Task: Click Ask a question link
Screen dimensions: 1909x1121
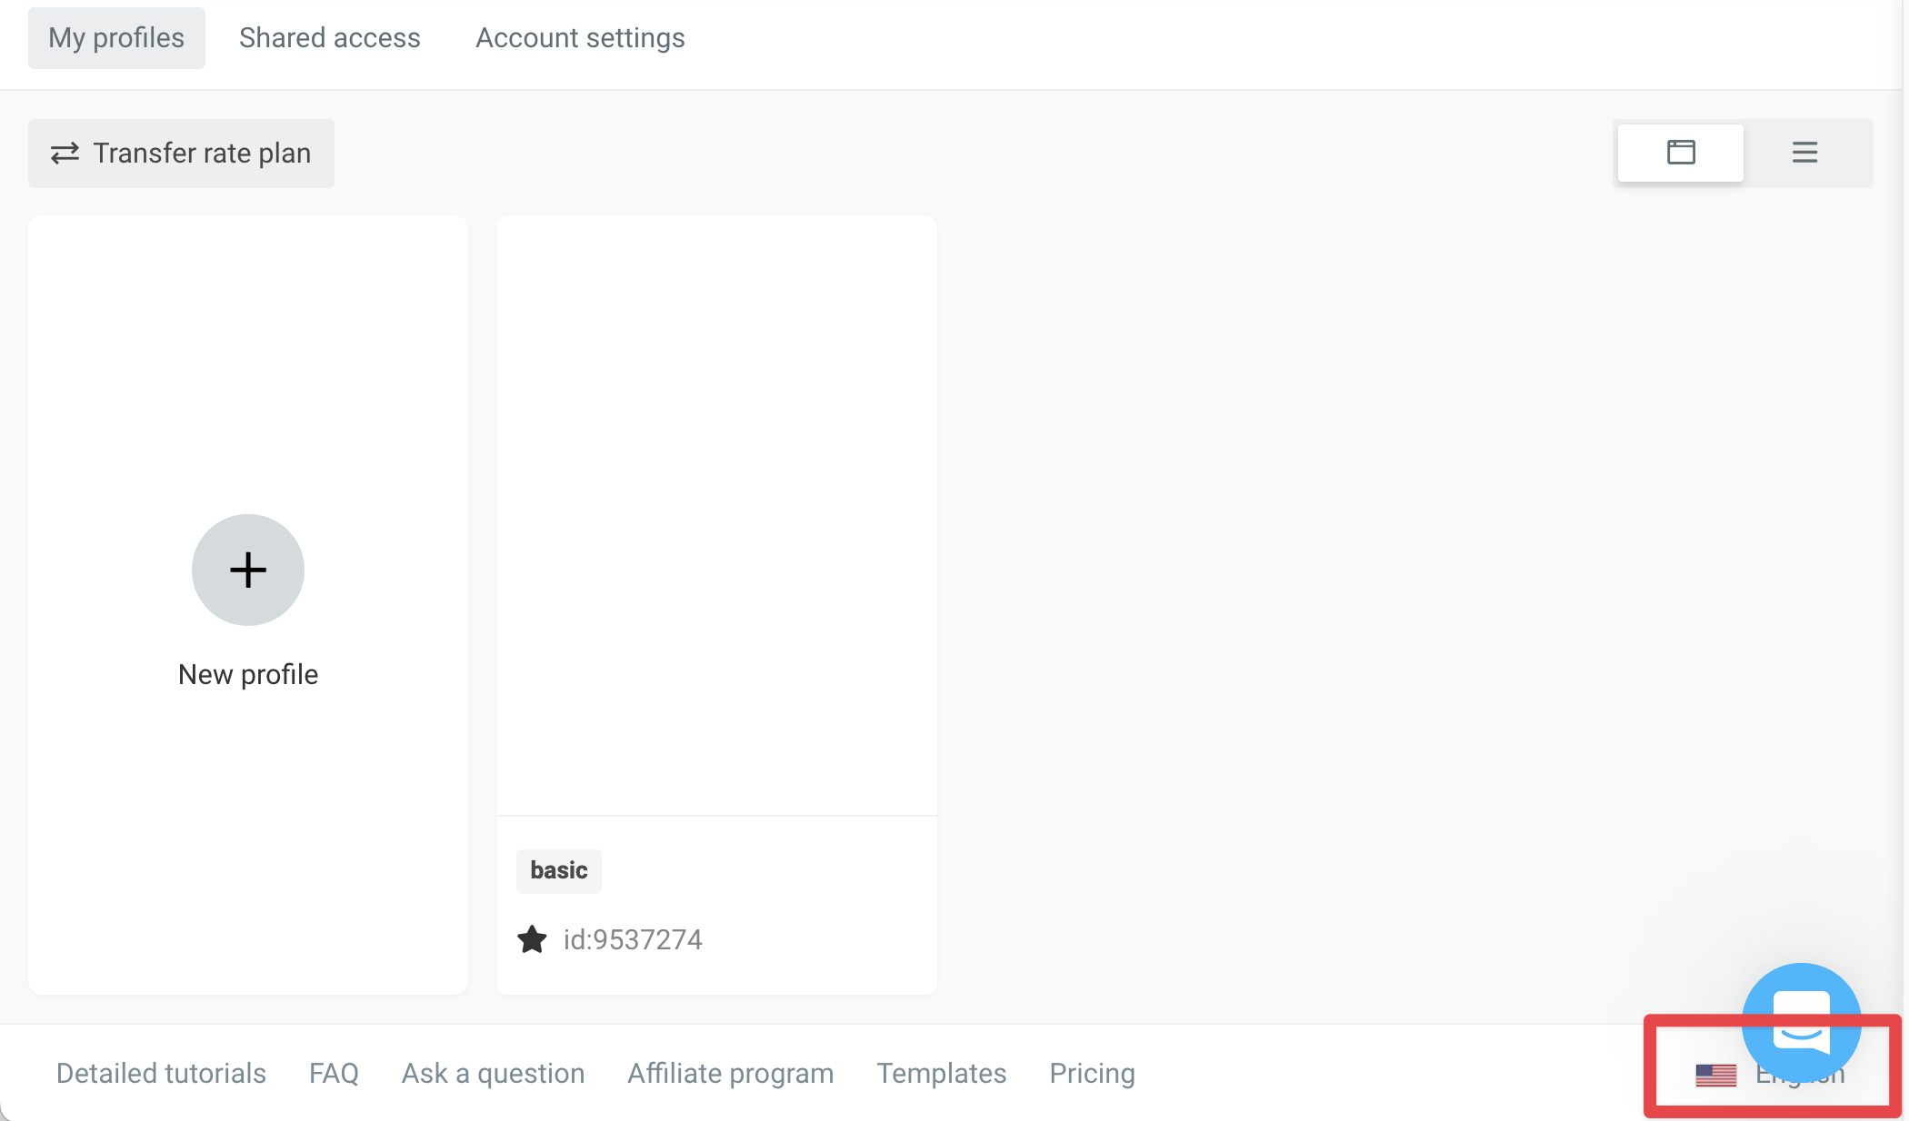Action: tap(493, 1074)
